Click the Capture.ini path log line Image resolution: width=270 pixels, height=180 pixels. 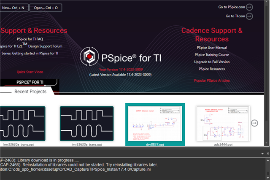[x=76, y=169]
